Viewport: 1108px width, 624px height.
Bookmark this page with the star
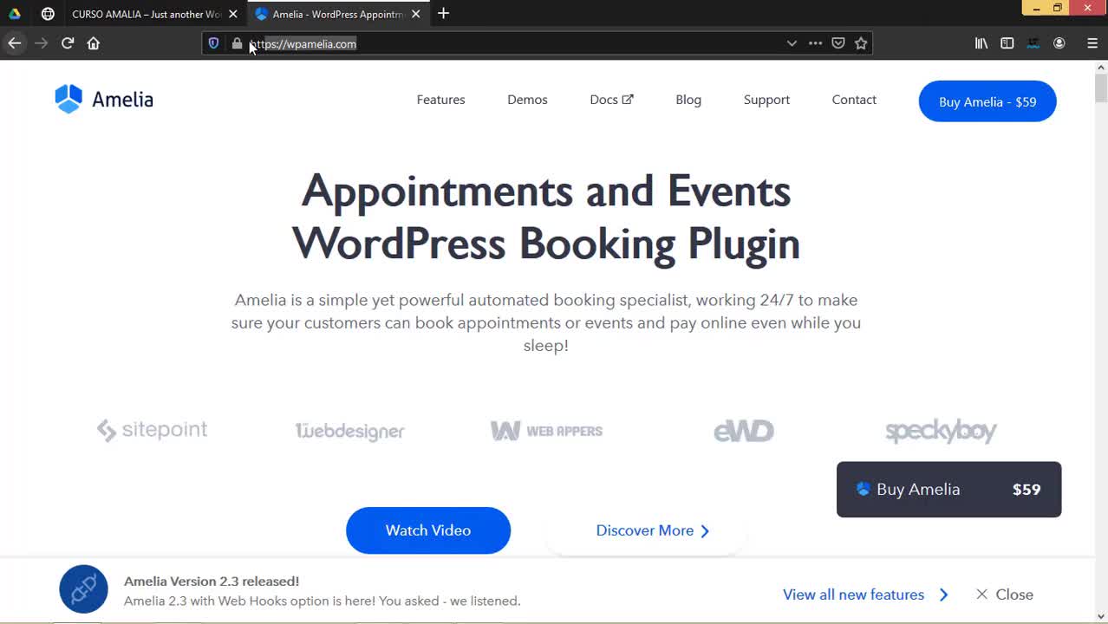click(x=861, y=43)
